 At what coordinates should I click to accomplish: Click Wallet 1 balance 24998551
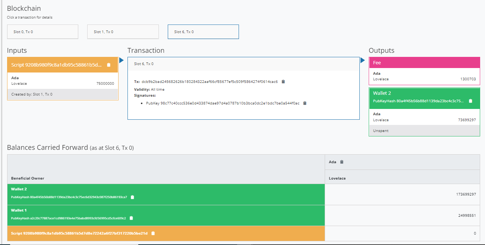point(467,216)
